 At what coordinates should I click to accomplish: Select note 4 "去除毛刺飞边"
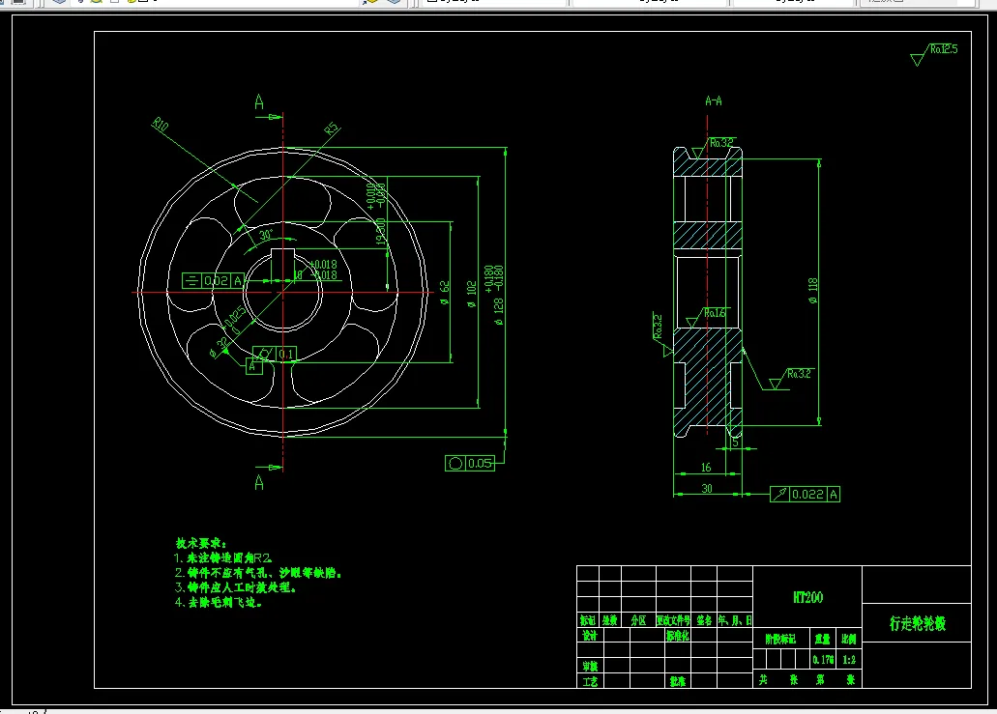tap(219, 602)
